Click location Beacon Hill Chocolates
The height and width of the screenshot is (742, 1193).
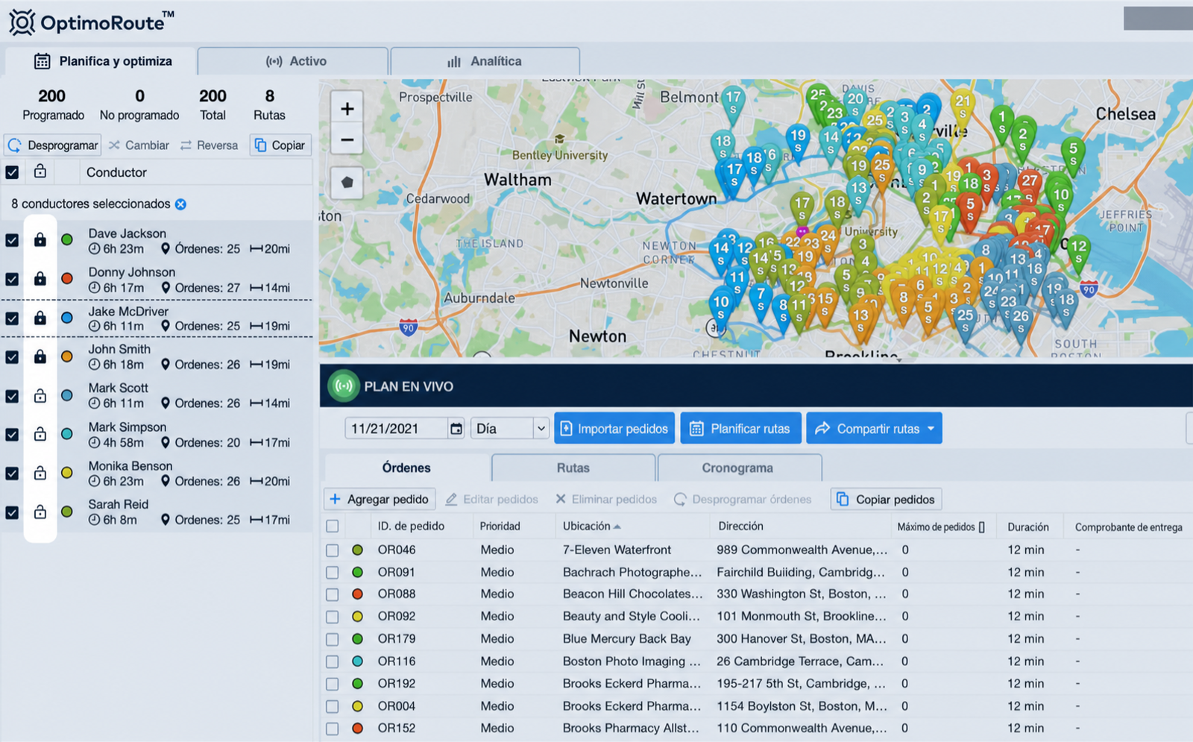pyautogui.click(x=632, y=594)
